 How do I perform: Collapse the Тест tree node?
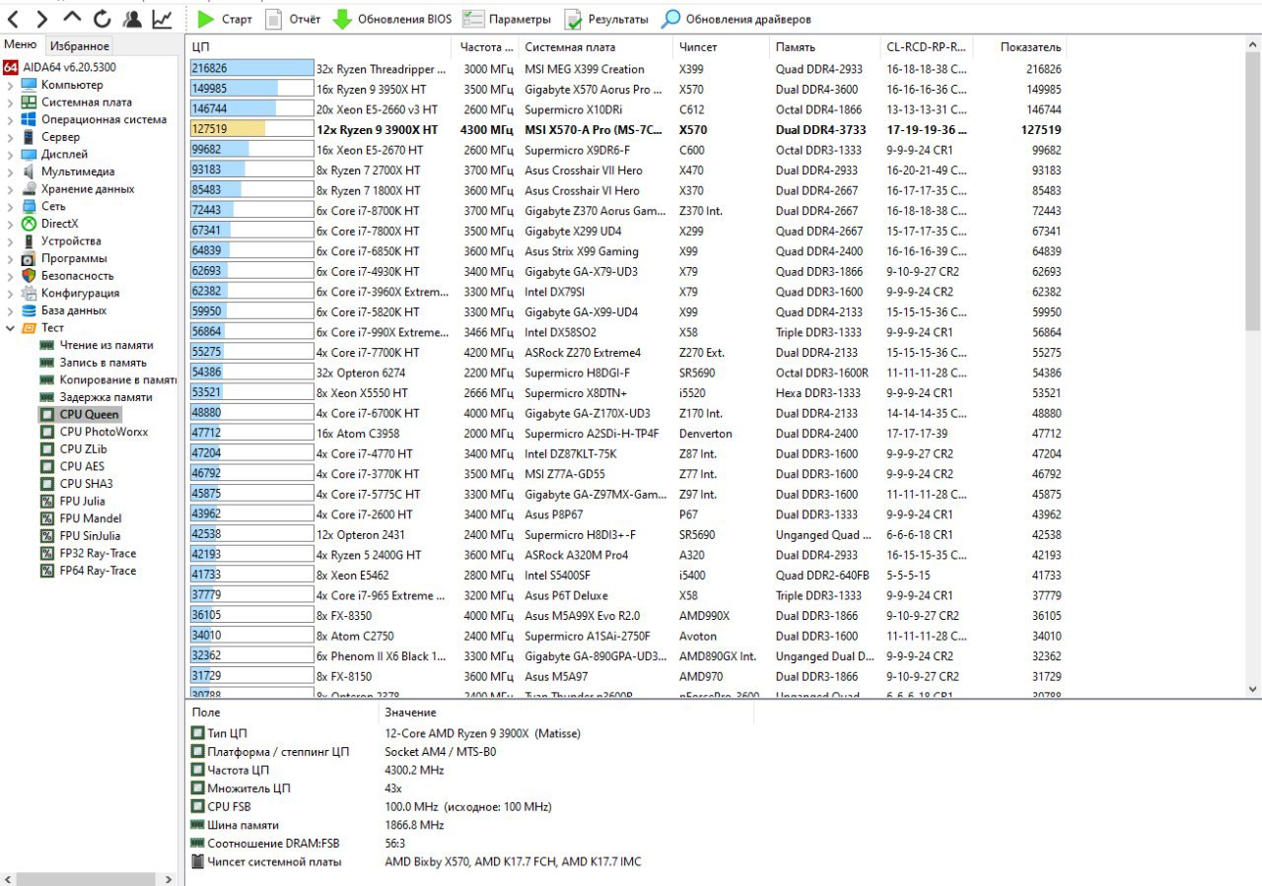[x=10, y=327]
